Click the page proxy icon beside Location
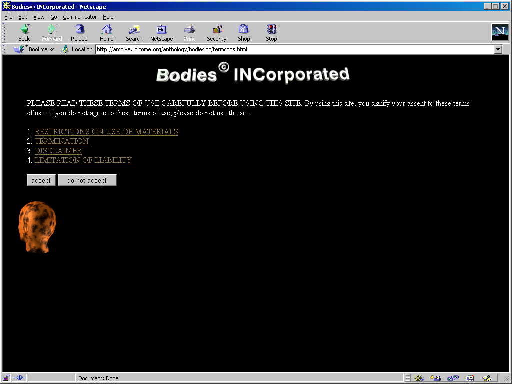 point(65,49)
